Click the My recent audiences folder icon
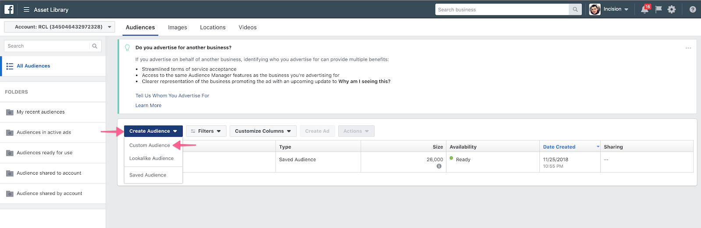The image size is (701, 228). (x=10, y=112)
